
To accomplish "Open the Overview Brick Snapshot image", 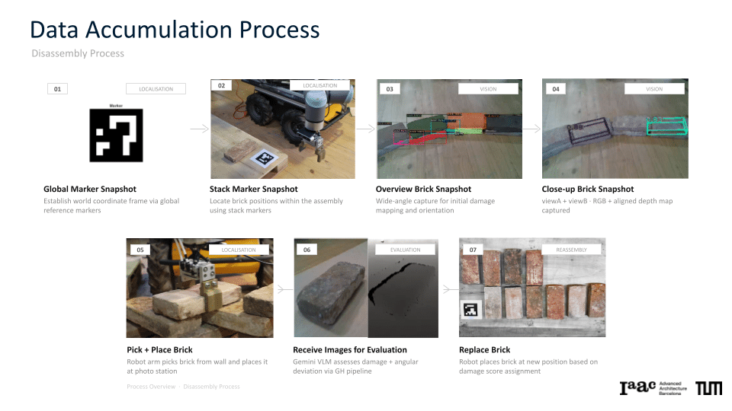I will 449,129.
